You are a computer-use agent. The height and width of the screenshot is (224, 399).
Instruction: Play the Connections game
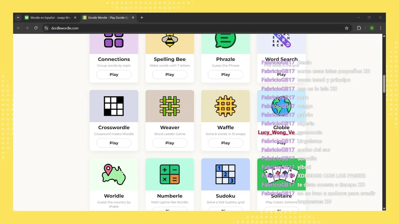point(114,75)
